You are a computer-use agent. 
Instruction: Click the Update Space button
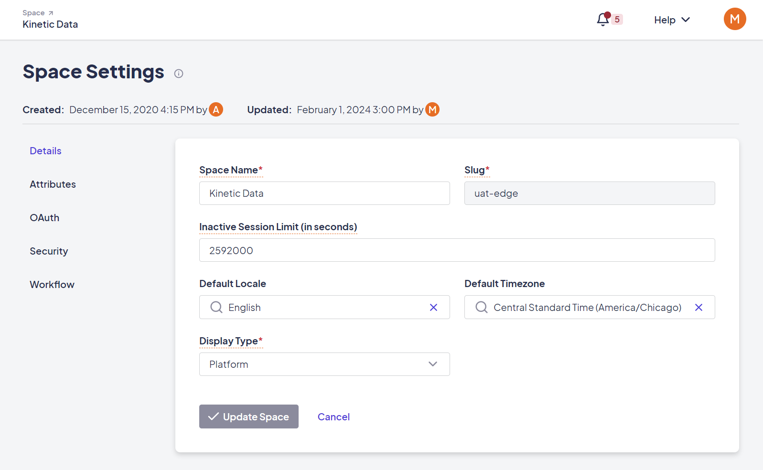pyautogui.click(x=249, y=417)
